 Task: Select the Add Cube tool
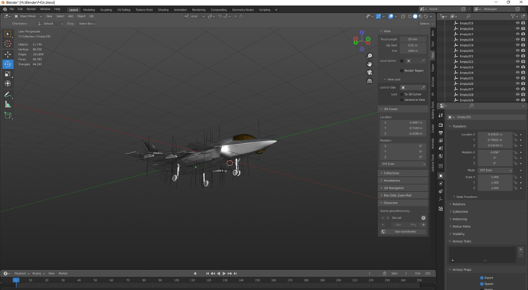pyautogui.click(x=8, y=116)
